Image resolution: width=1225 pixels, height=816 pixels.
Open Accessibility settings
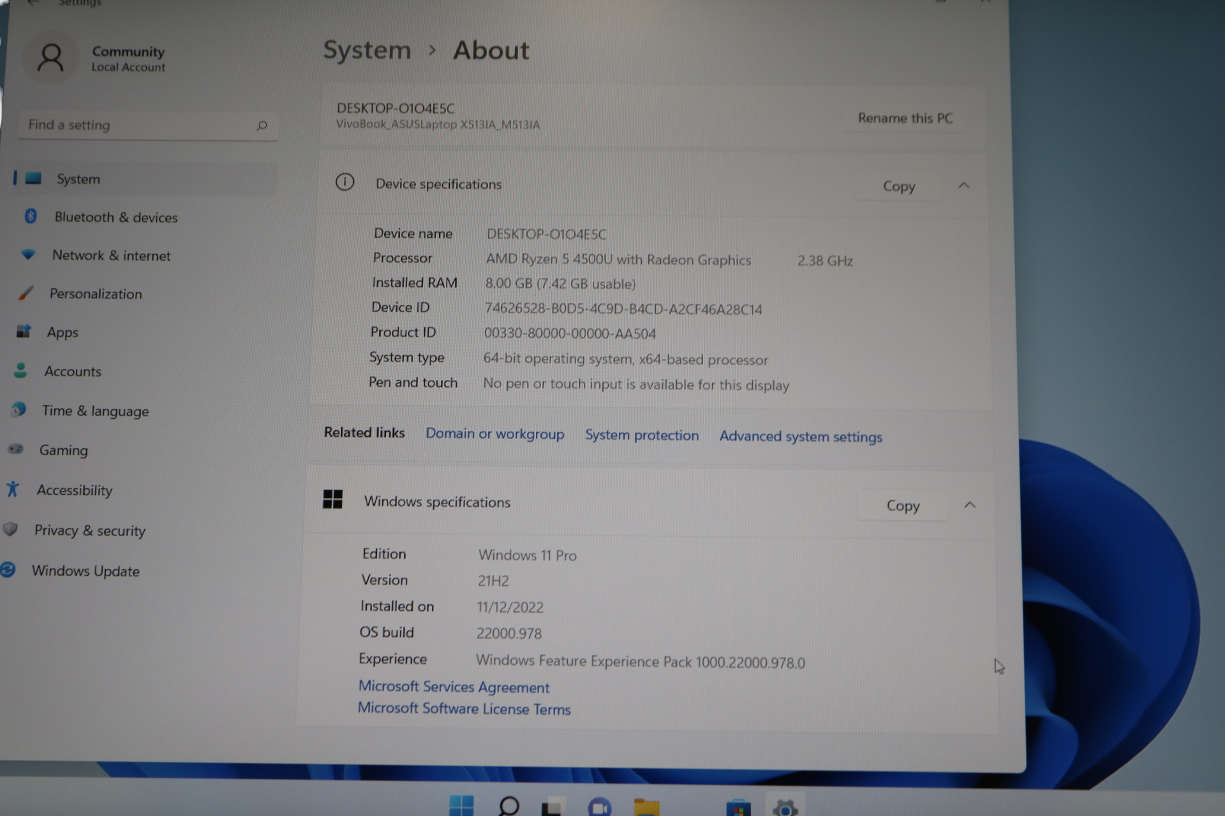(74, 490)
